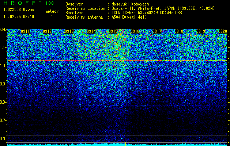Click the 0.7 kHz axis label
The height and width of the screenshot is (146, 230).
click(3, 120)
